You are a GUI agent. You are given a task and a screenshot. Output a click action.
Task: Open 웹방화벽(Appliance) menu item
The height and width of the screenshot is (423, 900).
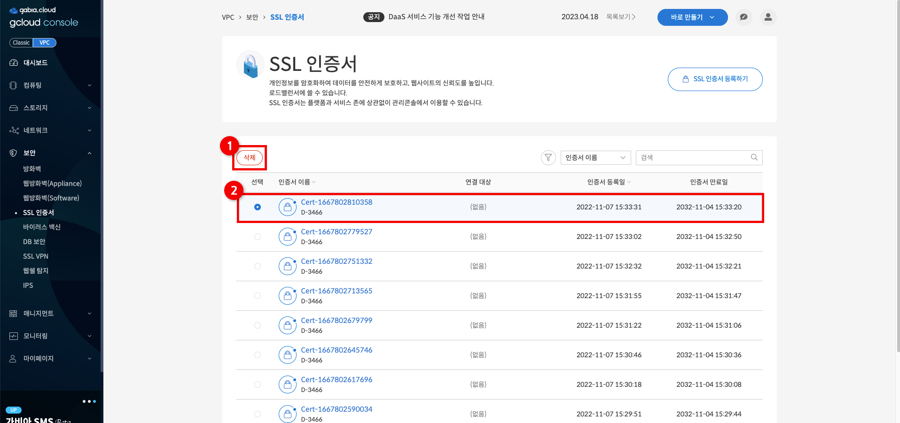pos(52,184)
